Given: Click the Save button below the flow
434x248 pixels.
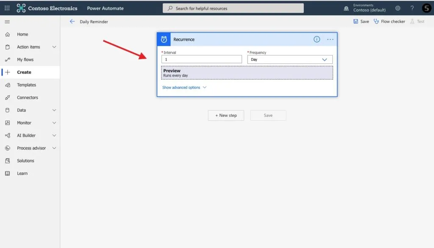Looking at the screenshot, I should click(x=268, y=115).
